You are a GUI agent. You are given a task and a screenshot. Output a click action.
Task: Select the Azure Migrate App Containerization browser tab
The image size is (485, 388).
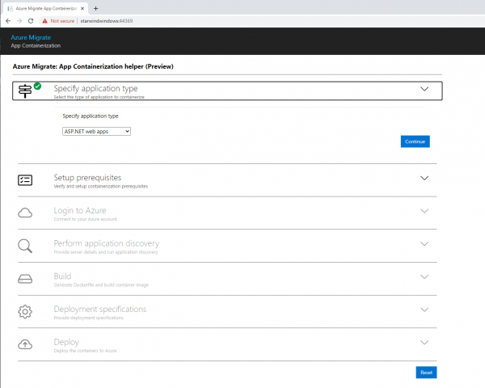click(46, 8)
